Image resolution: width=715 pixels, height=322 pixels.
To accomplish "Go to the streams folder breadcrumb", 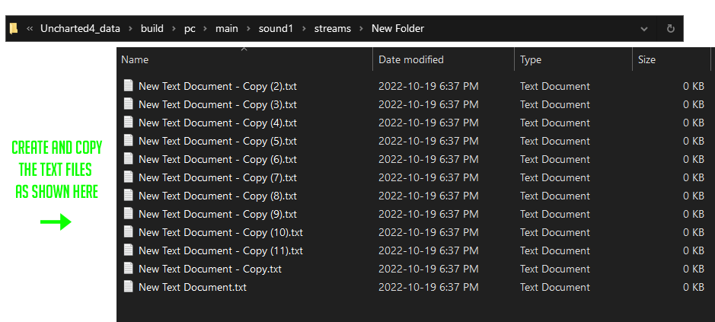I will click(333, 29).
